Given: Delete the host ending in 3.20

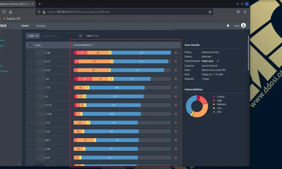Looking at the screenshot, I should (x=176, y=149).
